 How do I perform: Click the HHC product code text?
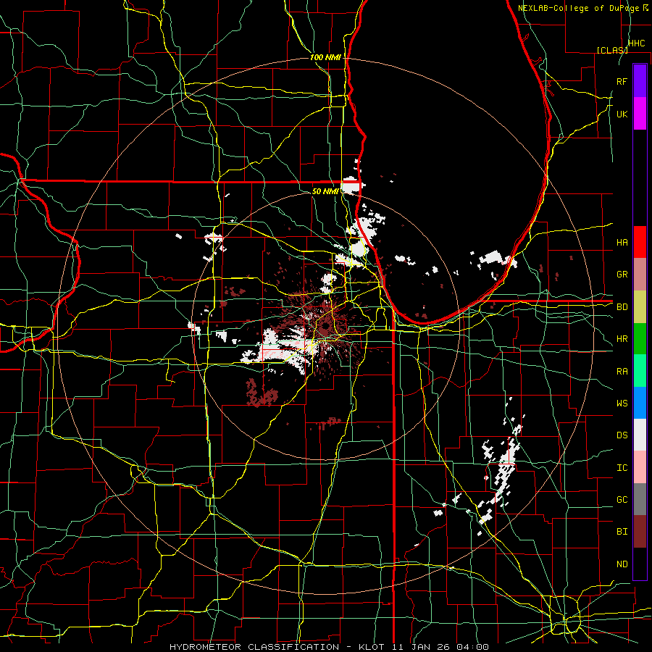[x=636, y=43]
